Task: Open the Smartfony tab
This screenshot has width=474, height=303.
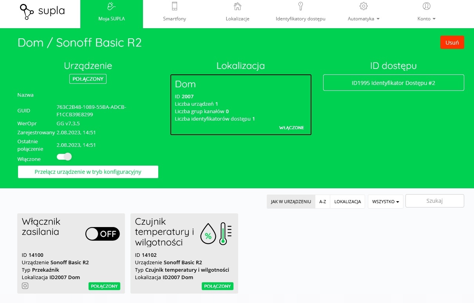Action: 175,14
